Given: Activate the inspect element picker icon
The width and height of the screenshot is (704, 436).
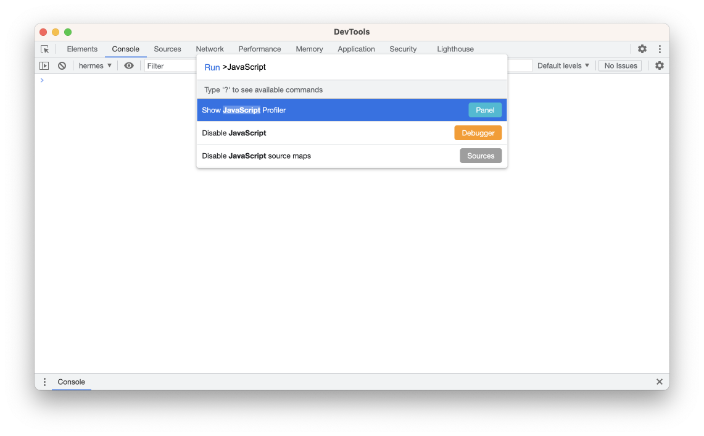Looking at the screenshot, I should [44, 49].
